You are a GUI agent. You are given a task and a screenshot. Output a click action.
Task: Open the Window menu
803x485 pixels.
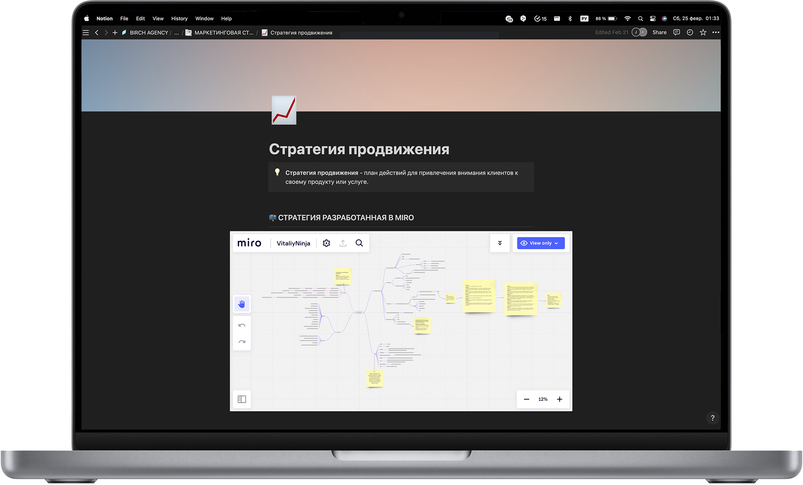tap(204, 18)
